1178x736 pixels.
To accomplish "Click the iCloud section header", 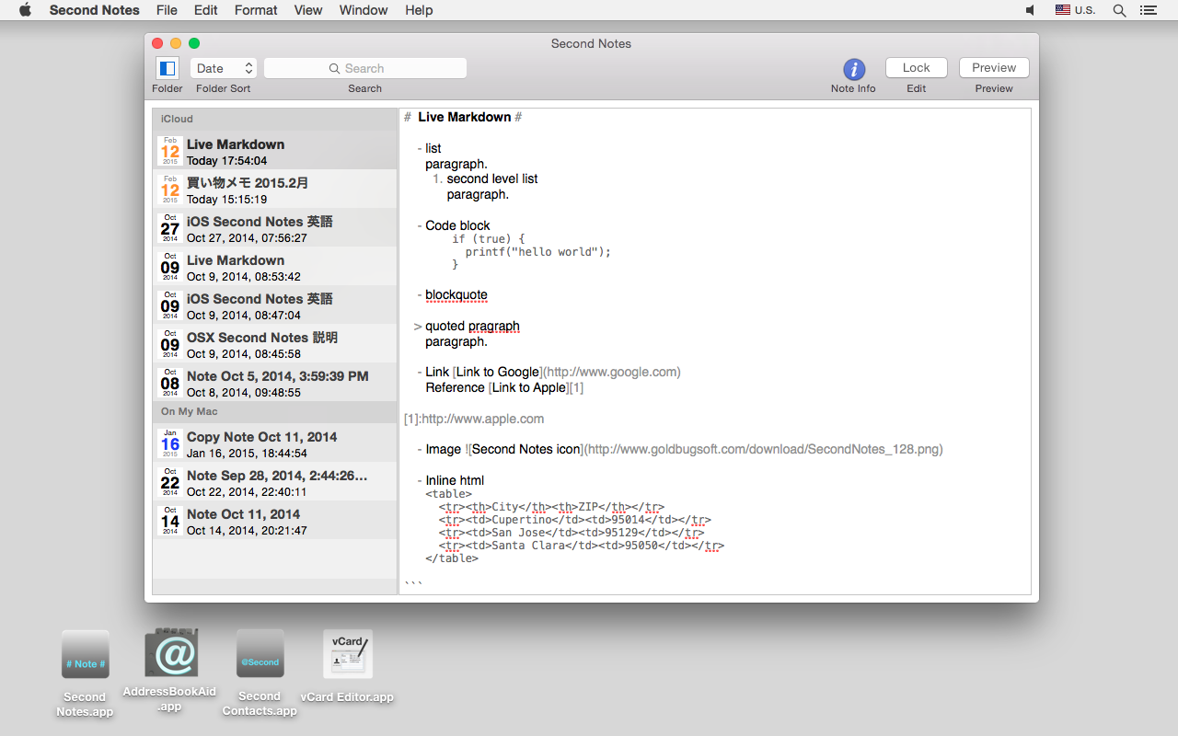I will [275, 119].
